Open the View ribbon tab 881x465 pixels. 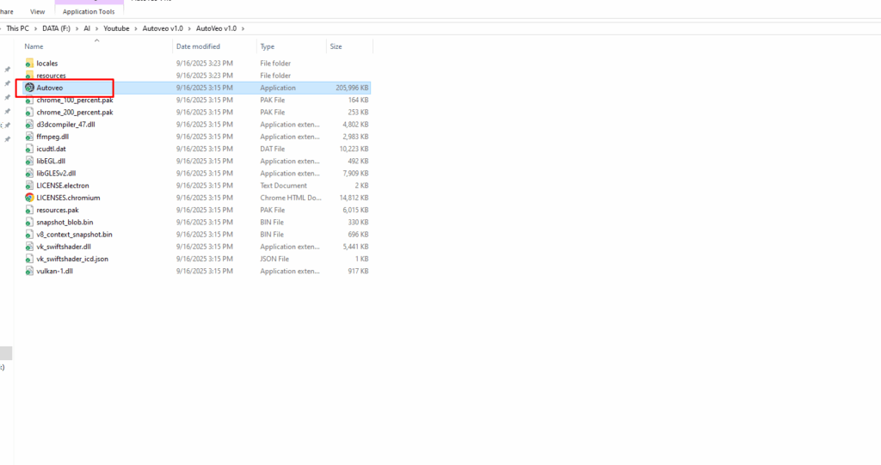pos(37,12)
